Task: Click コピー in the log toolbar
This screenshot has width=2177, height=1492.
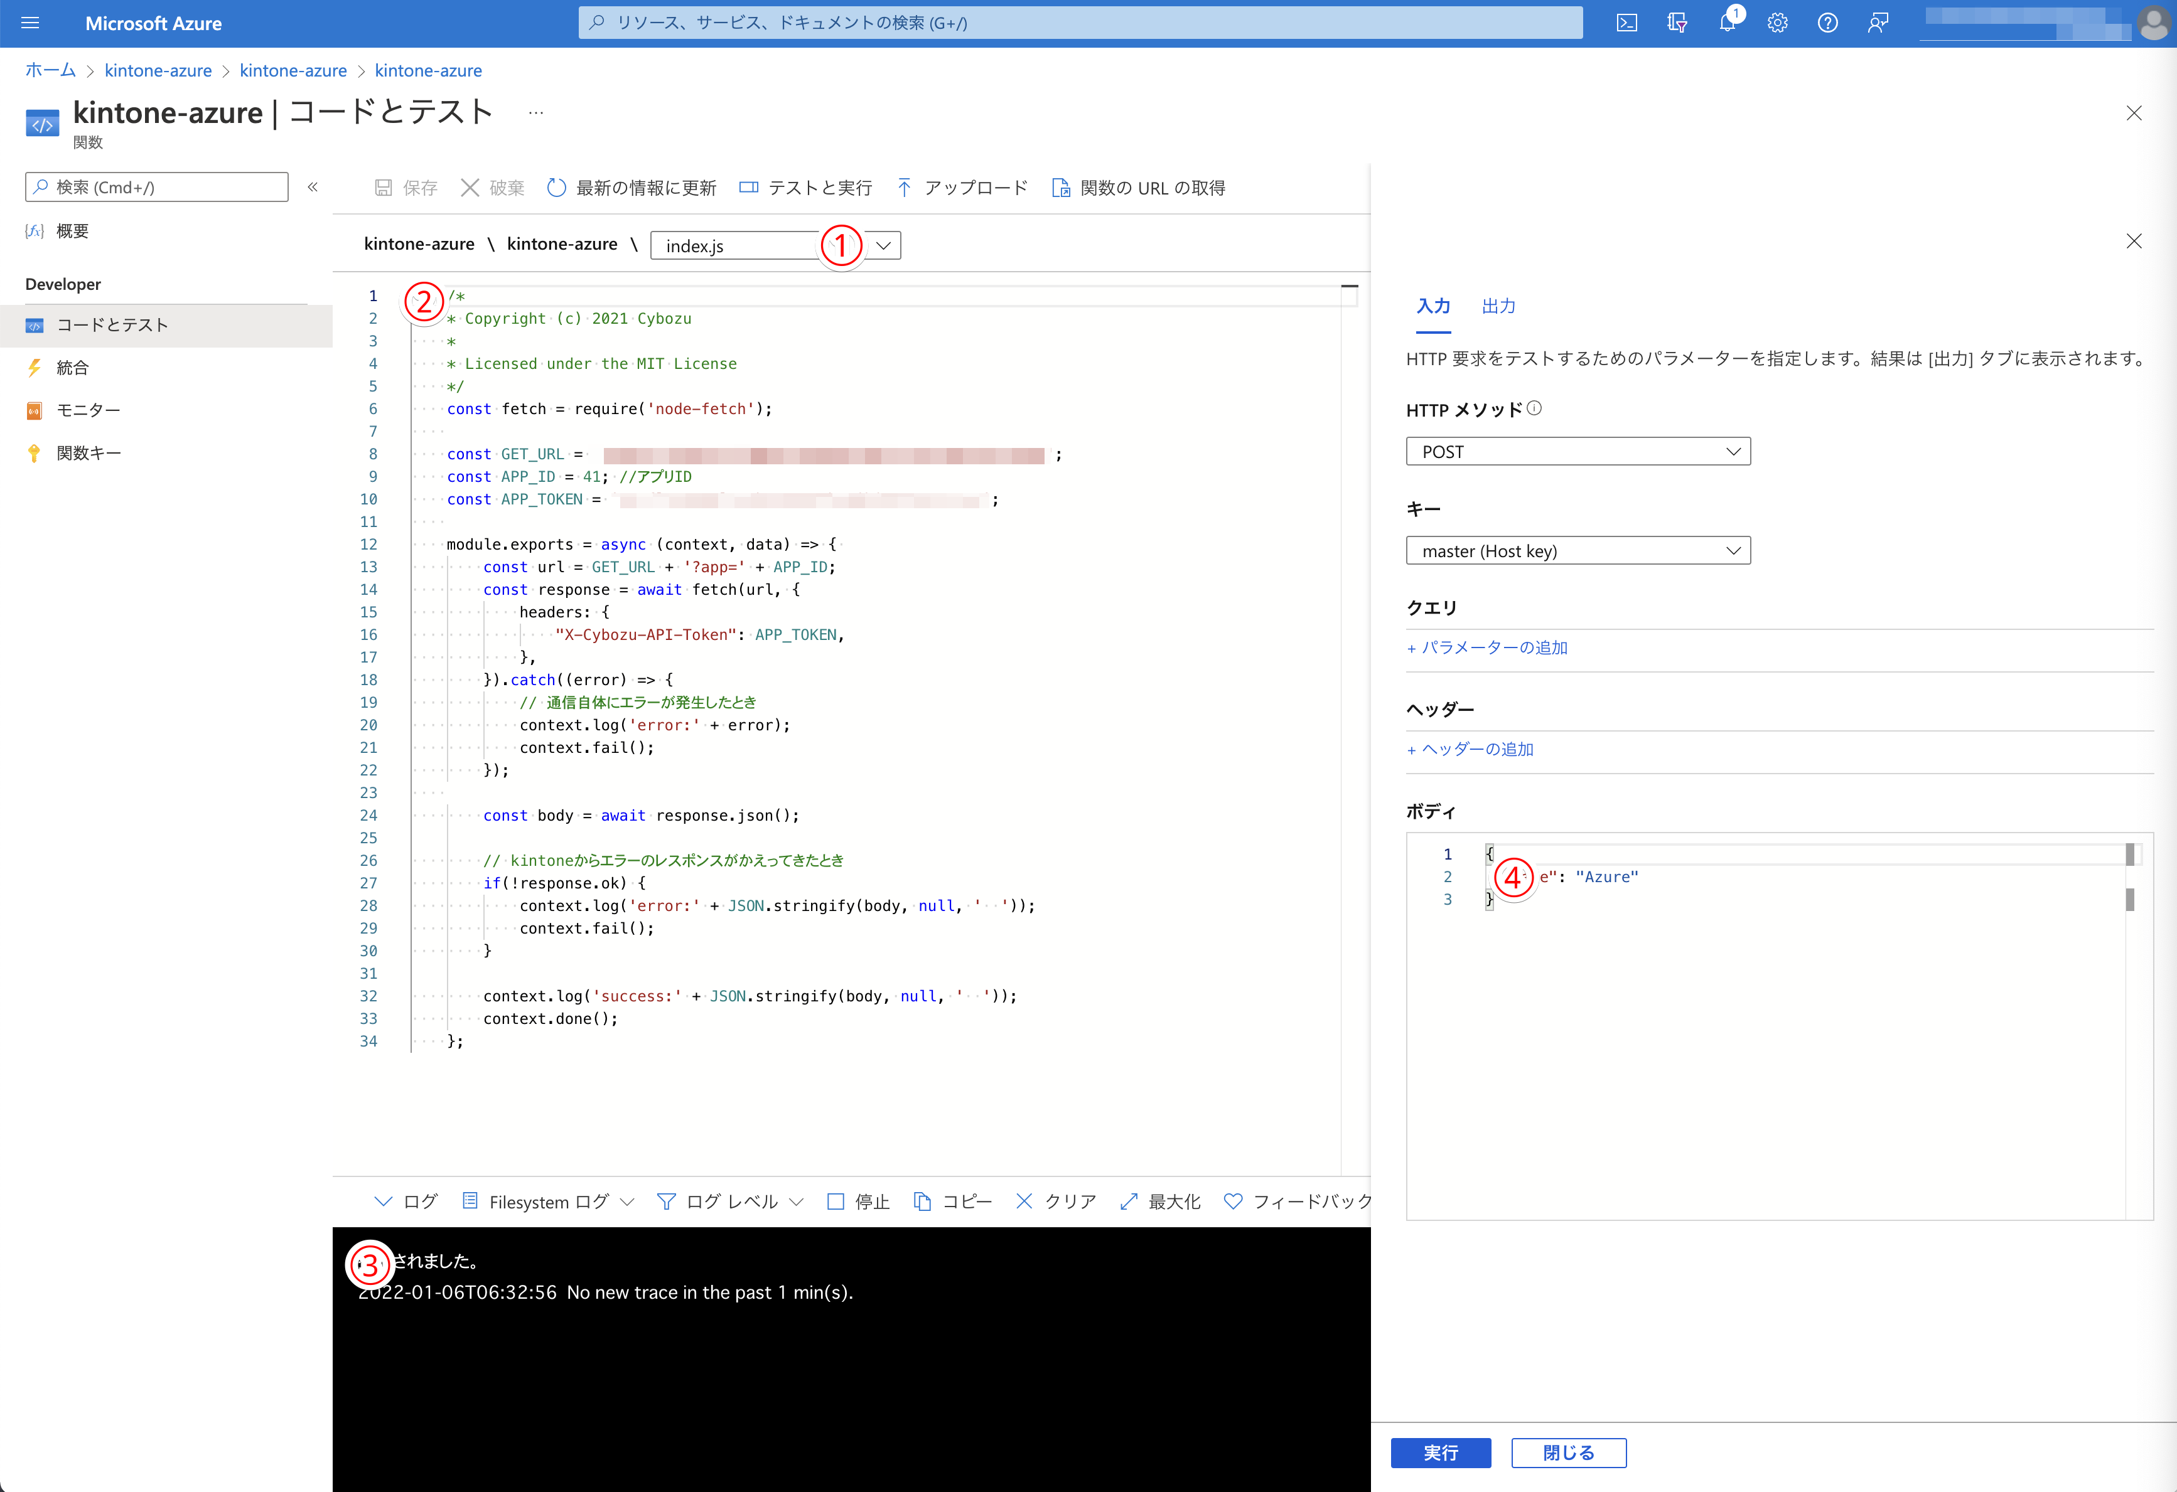Action: (x=953, y=1201)
